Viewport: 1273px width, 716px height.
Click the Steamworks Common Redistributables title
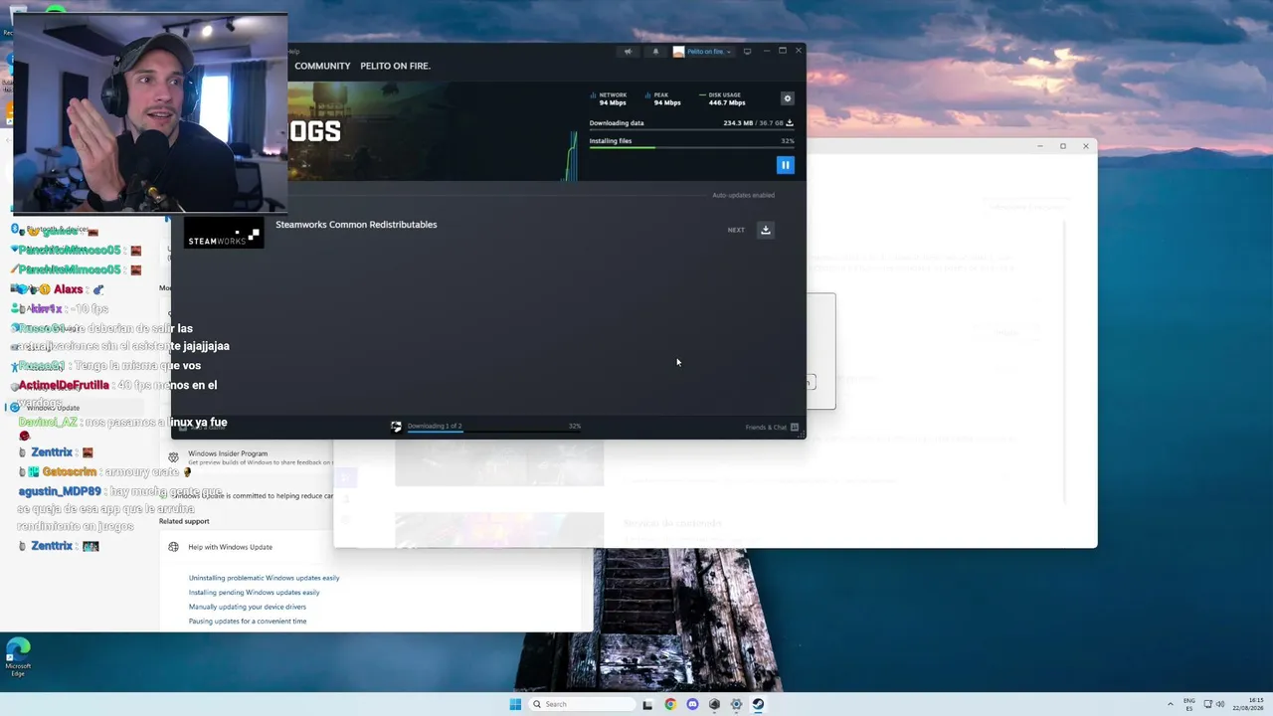coord(356,225)
